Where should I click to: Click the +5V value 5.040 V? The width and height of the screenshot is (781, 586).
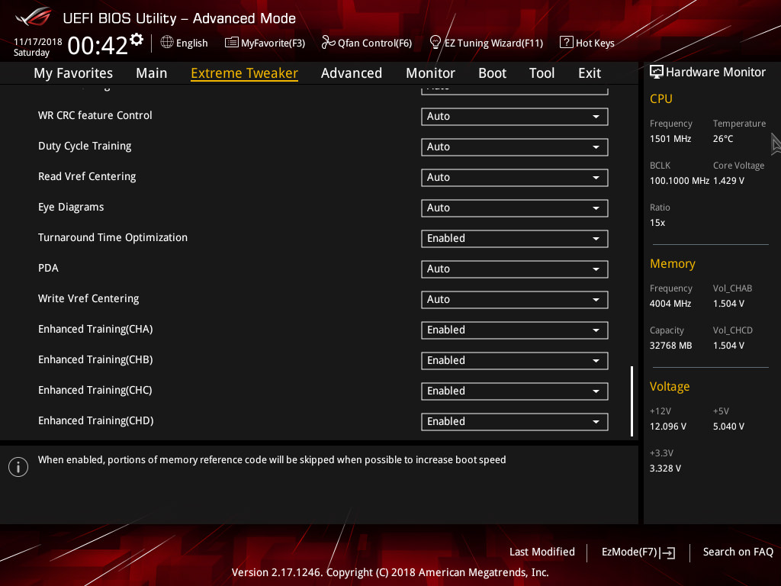coord(728,427)
